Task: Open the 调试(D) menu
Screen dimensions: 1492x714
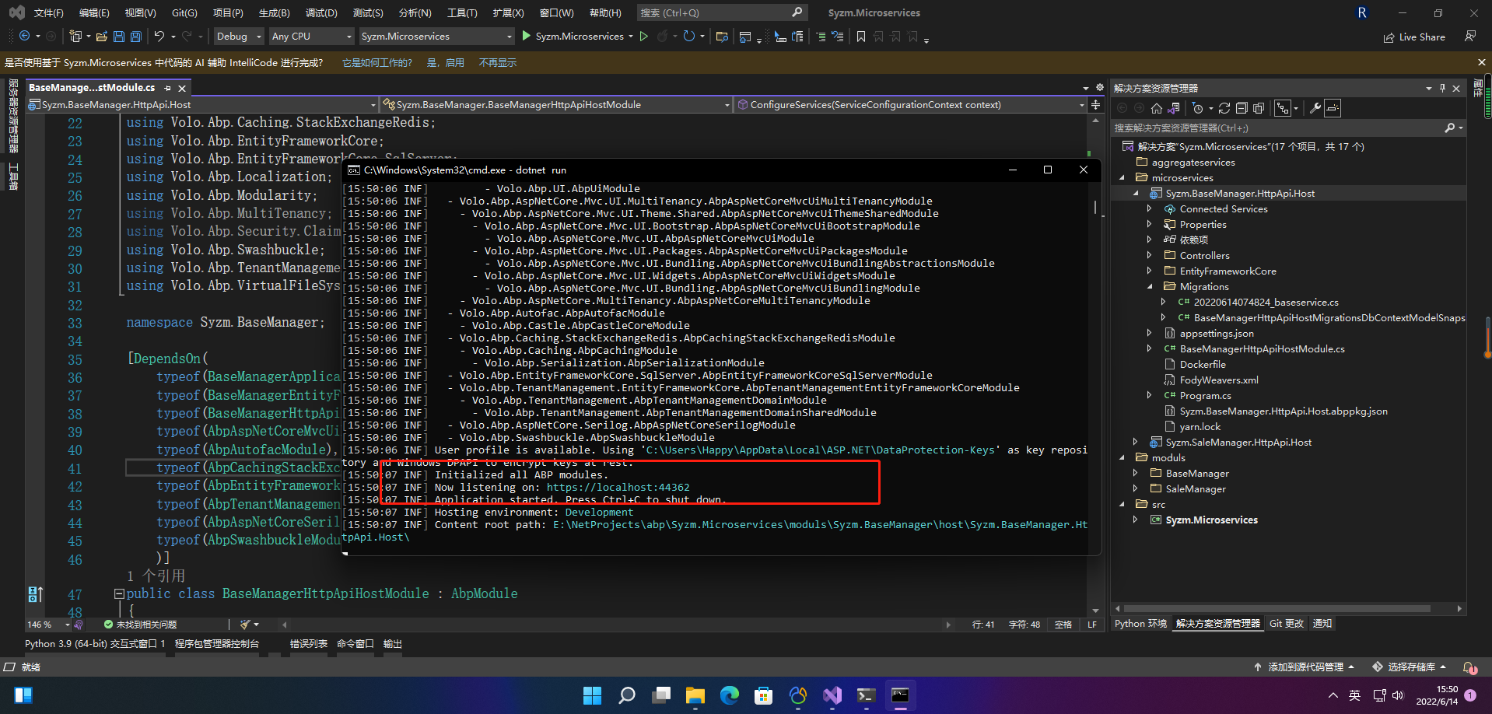Action: [321, 12]
